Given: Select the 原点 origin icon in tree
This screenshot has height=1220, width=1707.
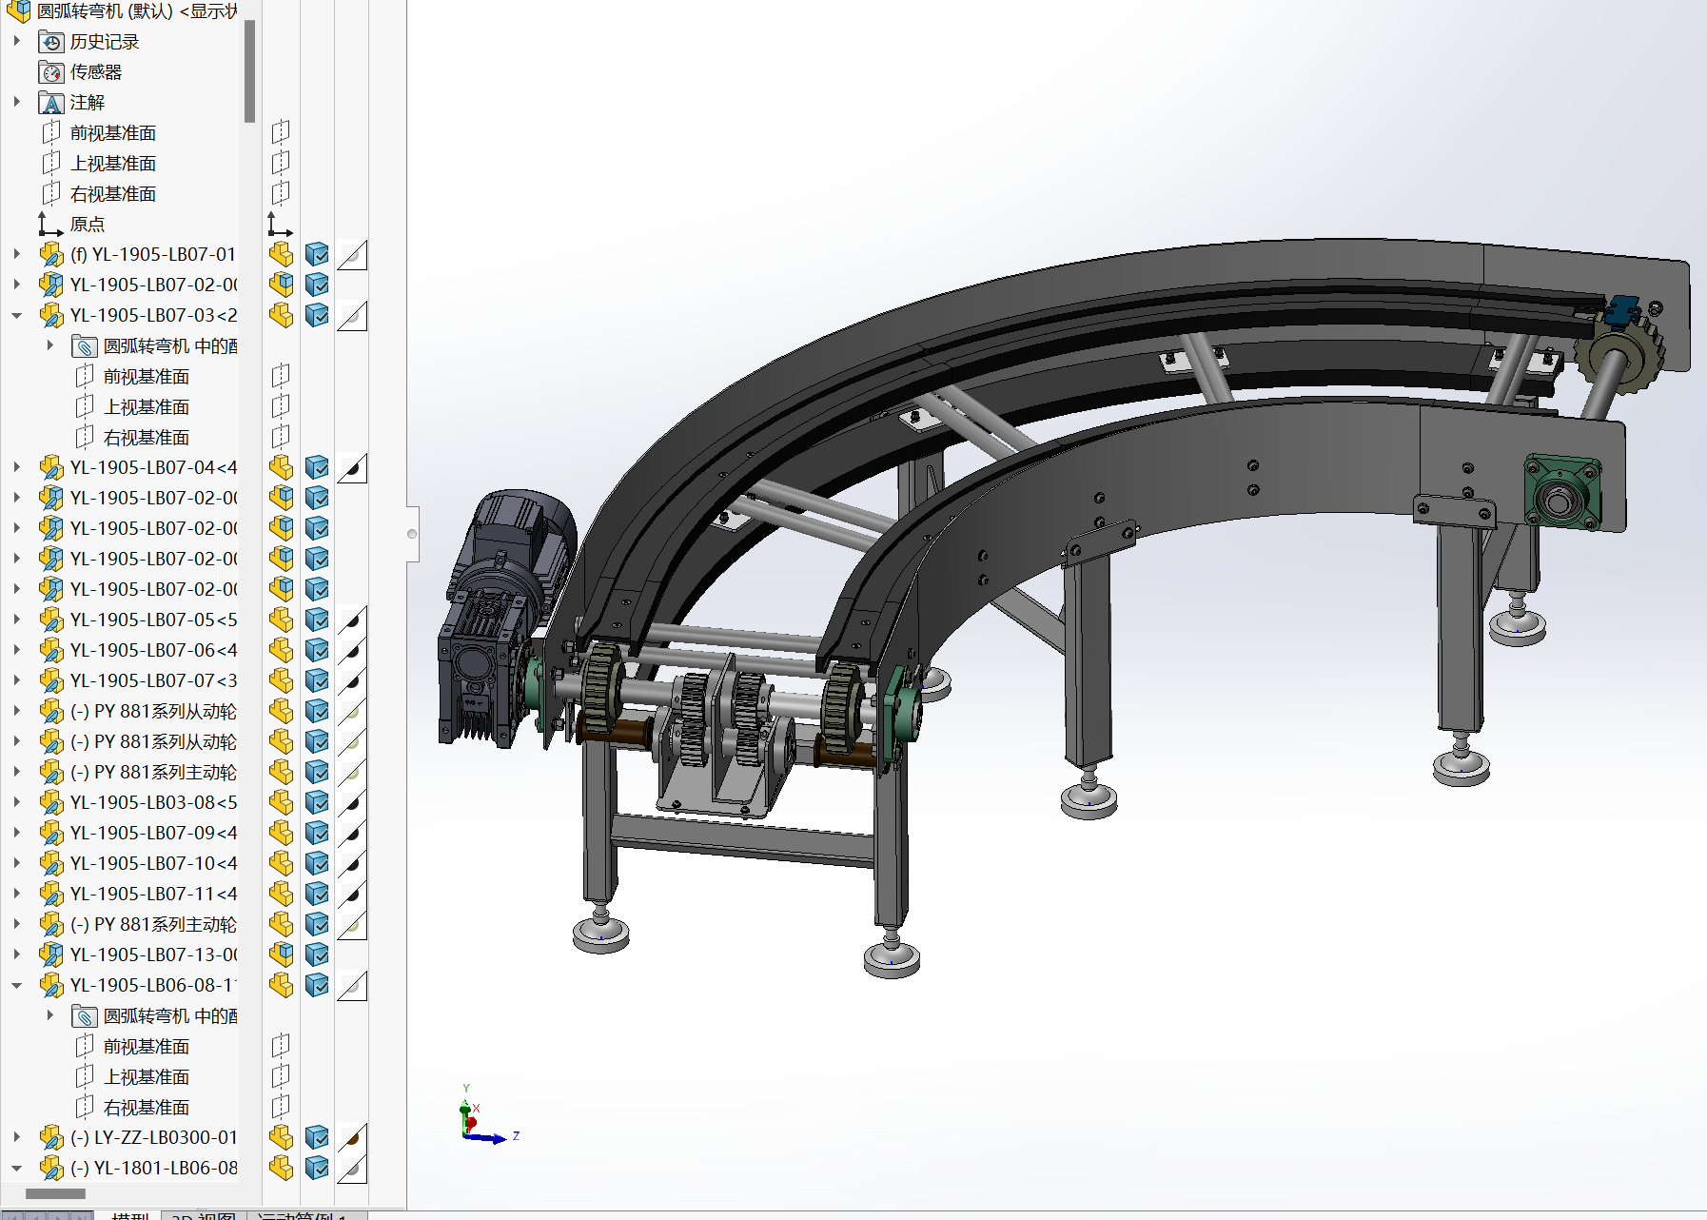Looking at the screenshot, I should pos(49,225).
